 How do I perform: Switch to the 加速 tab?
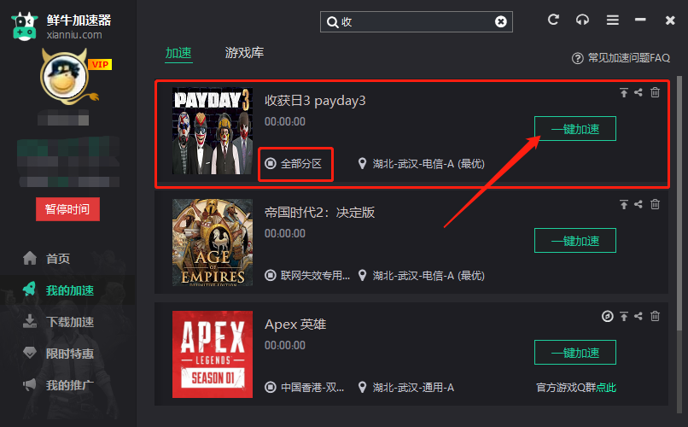point(178,53)
